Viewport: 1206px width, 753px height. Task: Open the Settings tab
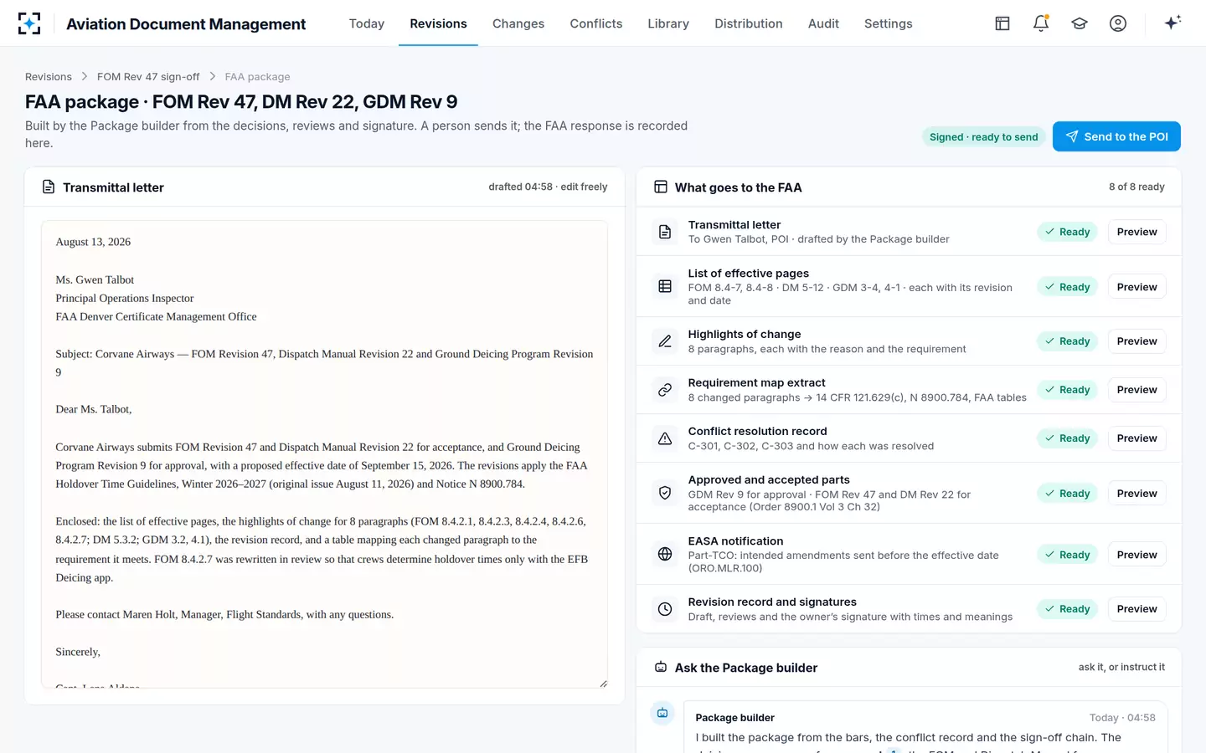[889, 23]
